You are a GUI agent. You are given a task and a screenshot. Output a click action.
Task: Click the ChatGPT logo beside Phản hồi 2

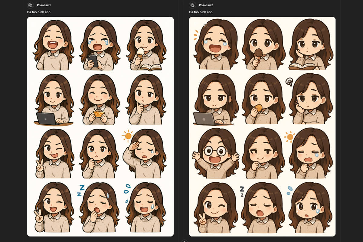coord(192,5)
